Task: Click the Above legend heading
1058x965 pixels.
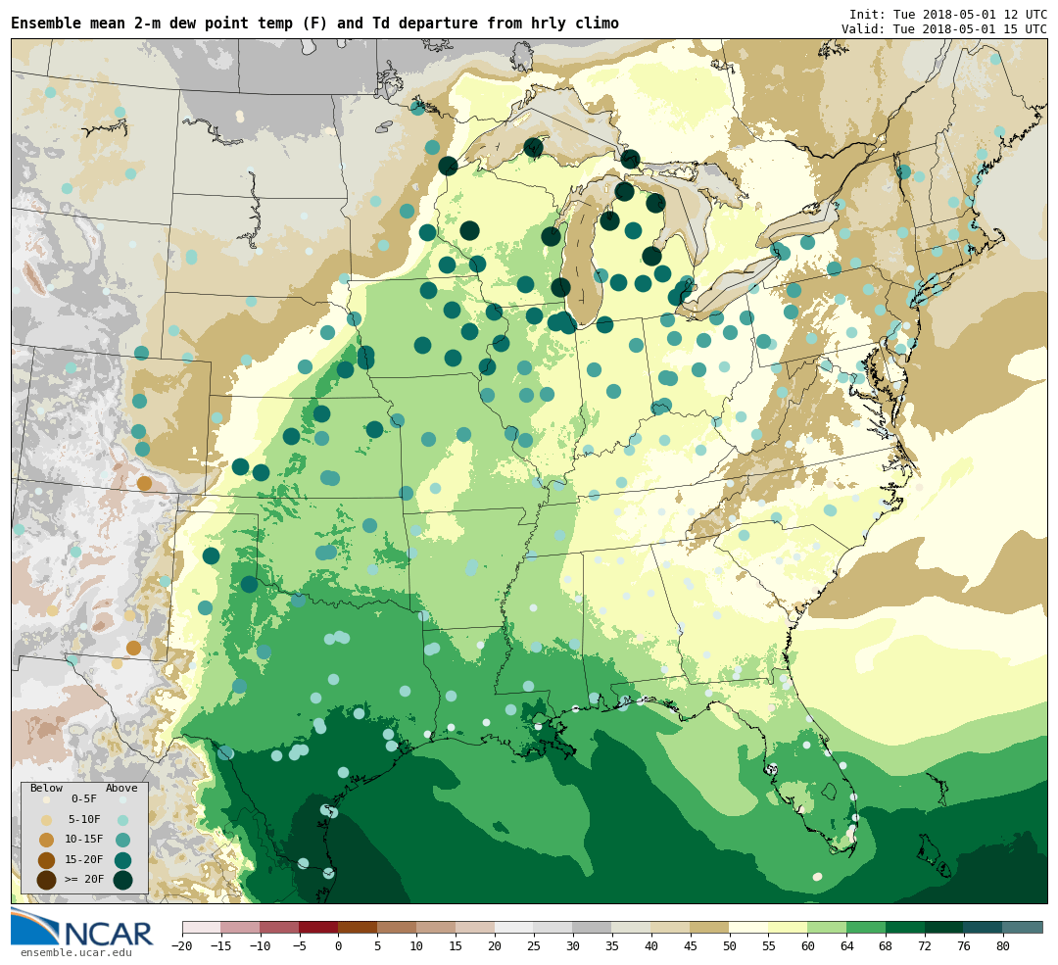Action: [x=121, y=789]
